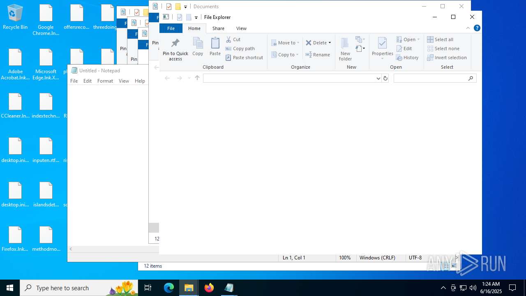Open Action Center notifications

click(x=512, y=288)
